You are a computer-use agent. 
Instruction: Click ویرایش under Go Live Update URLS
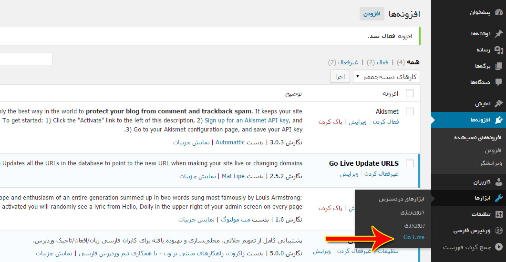[x=349, y=174]
